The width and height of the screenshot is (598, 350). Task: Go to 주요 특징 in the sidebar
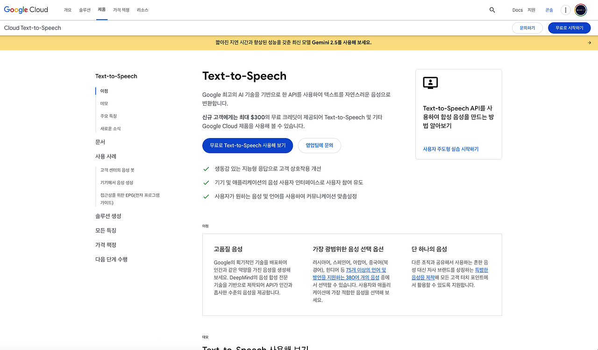108,116
